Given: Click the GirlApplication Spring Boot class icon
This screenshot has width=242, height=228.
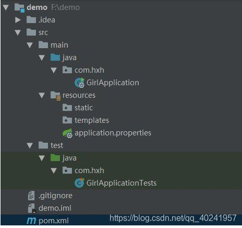Looking at the screenshot, I should click(79, 83).
